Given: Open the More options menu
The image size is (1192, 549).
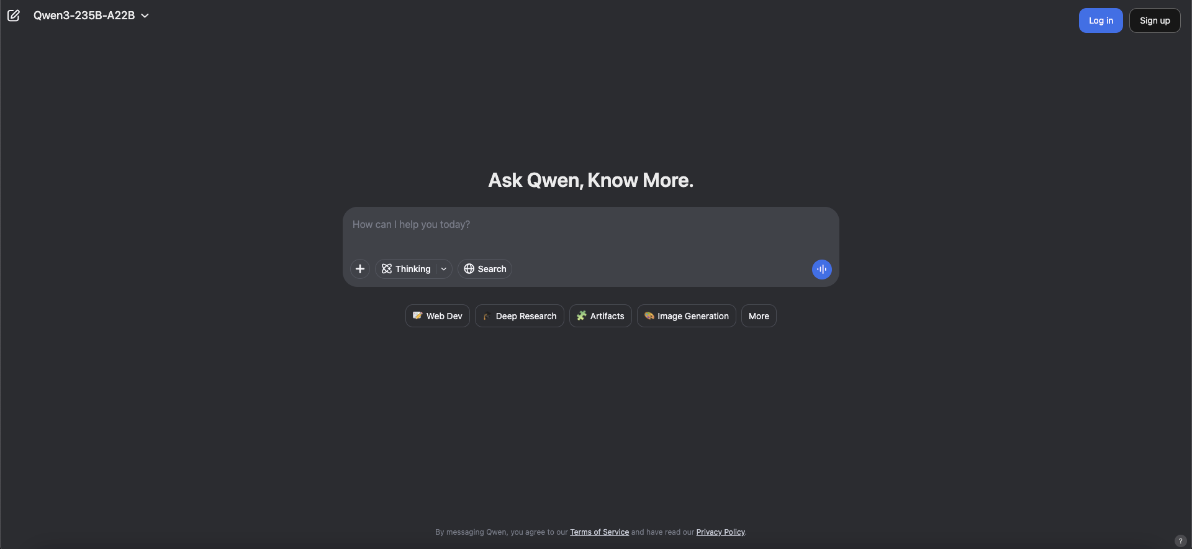Looking at the screenshot, I should [x=759, y=316].
